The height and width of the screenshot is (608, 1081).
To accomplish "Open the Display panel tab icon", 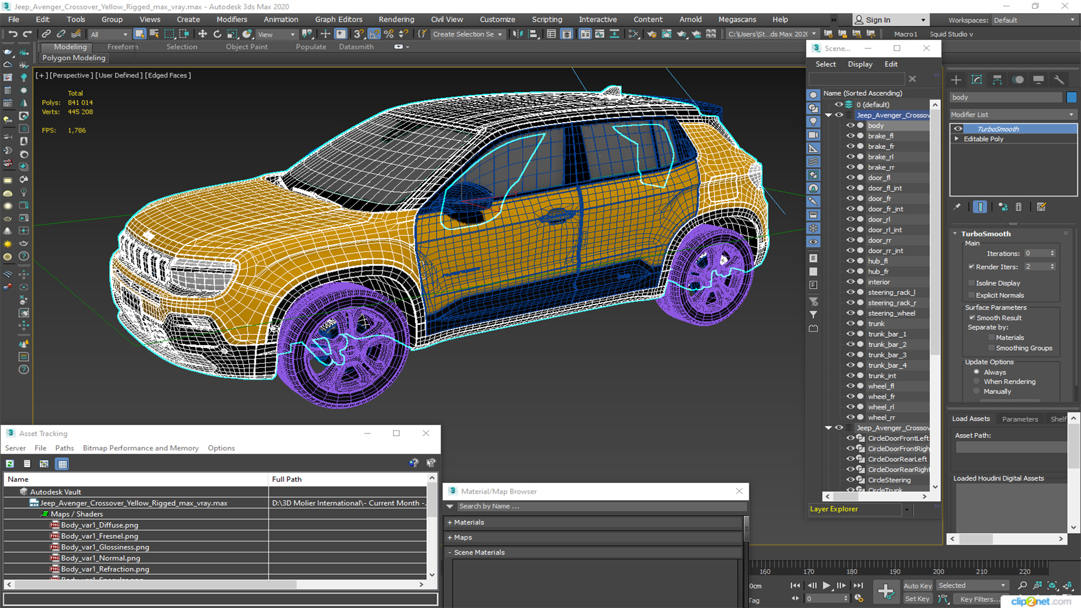I will point(1038,79).
